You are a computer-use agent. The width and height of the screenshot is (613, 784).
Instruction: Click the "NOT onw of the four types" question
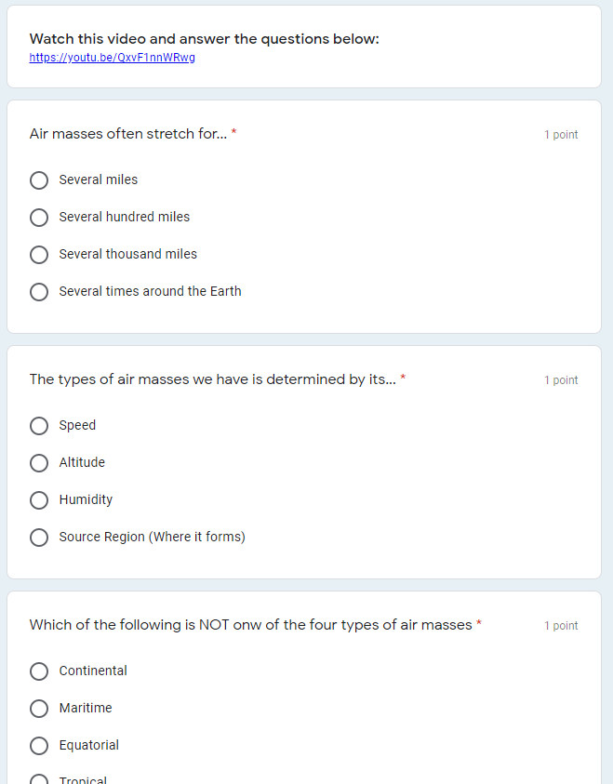click(249, 624)
